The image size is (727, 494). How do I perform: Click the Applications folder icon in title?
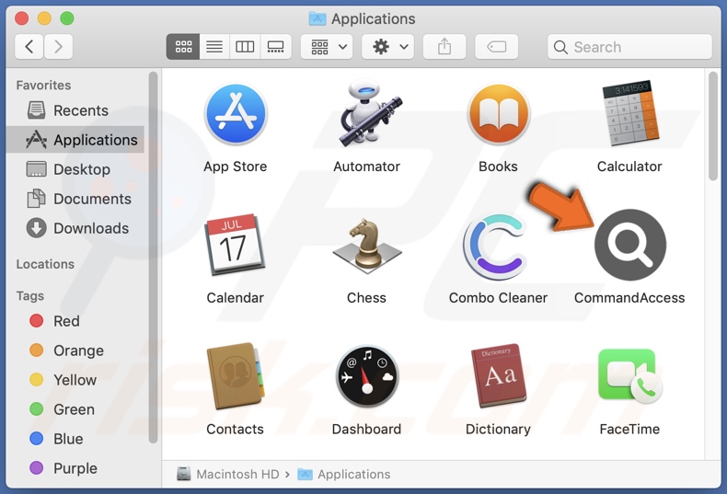click(x=317, y=18)
